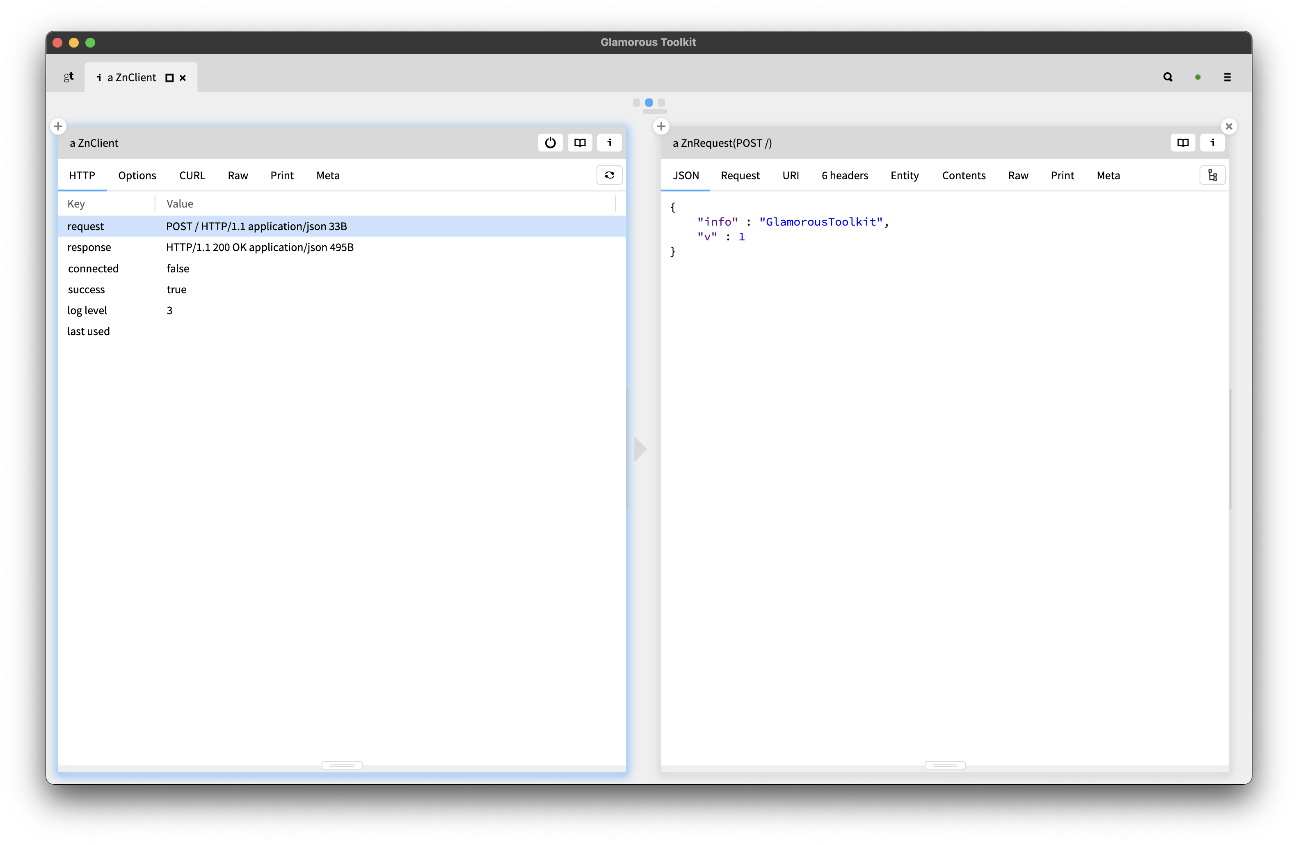Add a new pane with the left plus icon
The image size is (1298, 845).
click(58, 126)
